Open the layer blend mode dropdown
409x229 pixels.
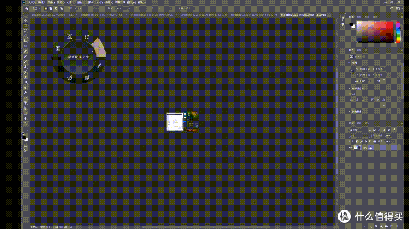tap(360, 136)
